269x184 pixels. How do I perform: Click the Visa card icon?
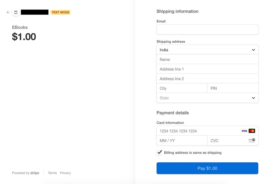click(244, 131)
